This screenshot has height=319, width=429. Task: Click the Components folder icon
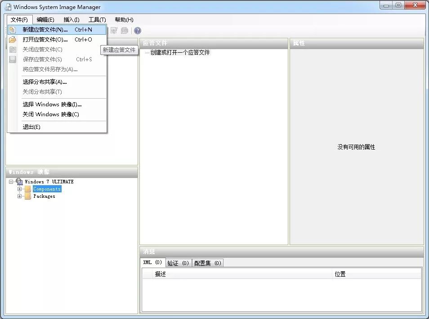[27, 189]
